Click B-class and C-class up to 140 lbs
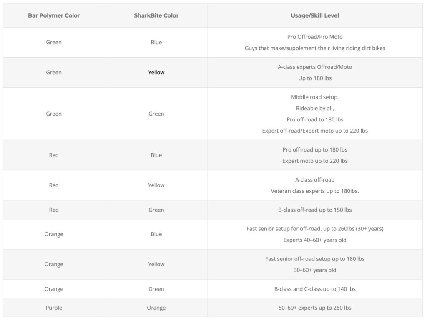The image size is (427, 321). click(315, 289)
